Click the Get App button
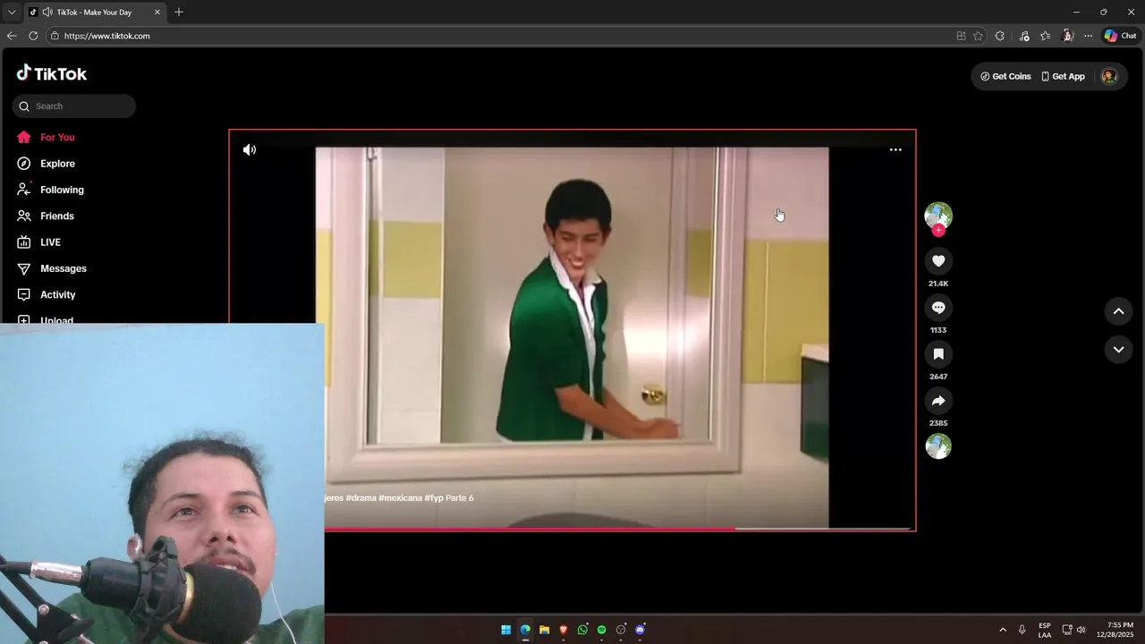Viewport: 1145px width, 644px height. tap(1063, 77)
